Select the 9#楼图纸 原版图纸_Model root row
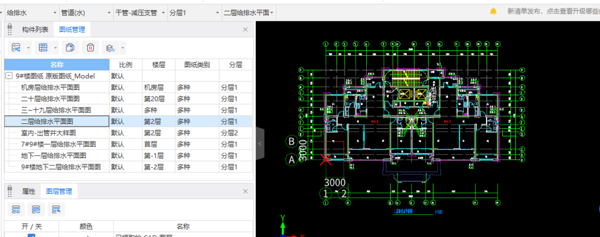 coord(128,76)
